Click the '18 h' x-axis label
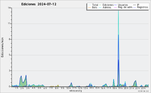 115,88
